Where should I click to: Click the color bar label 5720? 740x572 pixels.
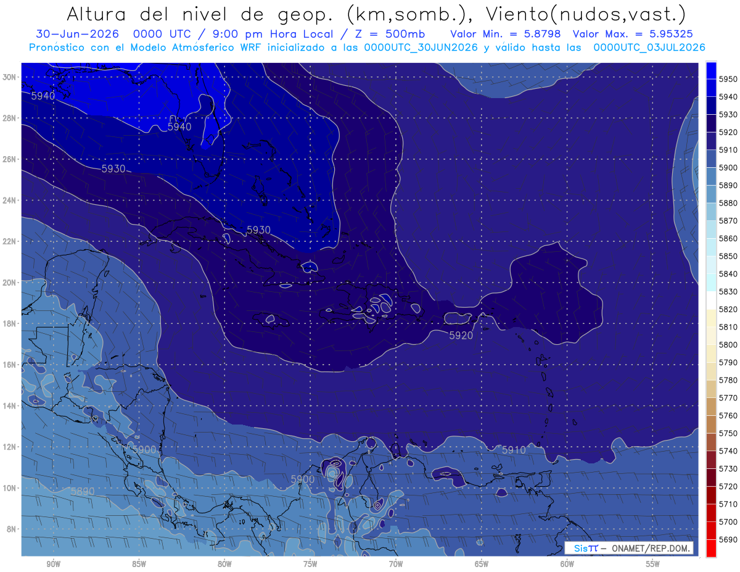click(728, 486)
